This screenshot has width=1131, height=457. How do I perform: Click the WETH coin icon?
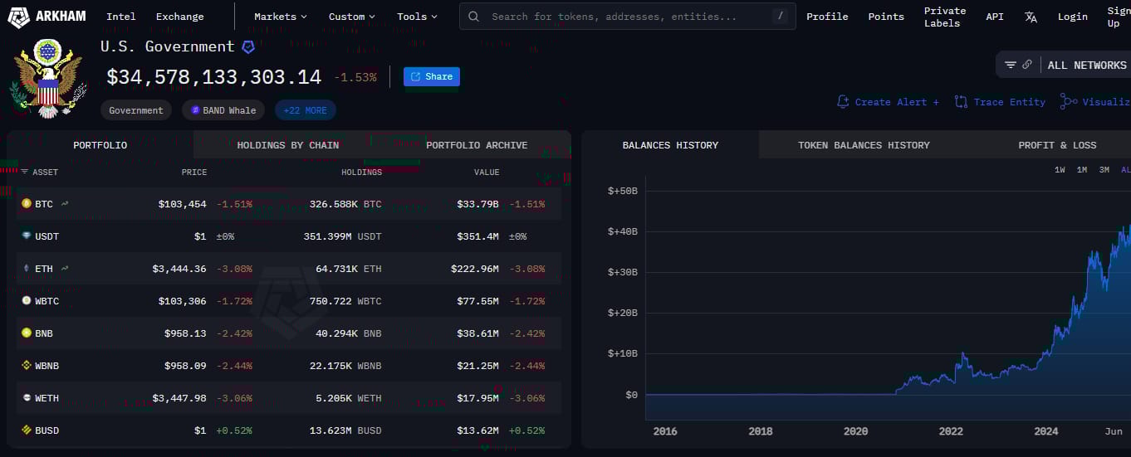(27, 397)
